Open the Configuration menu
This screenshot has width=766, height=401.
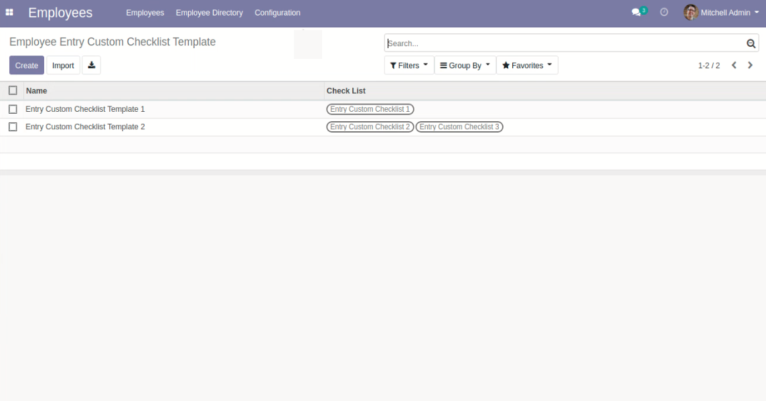click(277, 13)
